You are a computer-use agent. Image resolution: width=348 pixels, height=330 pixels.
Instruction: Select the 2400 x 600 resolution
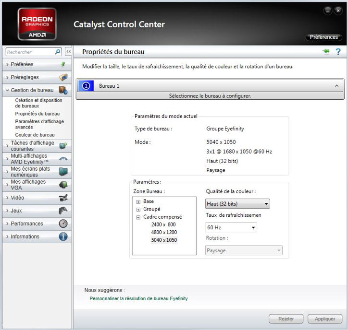163,224
